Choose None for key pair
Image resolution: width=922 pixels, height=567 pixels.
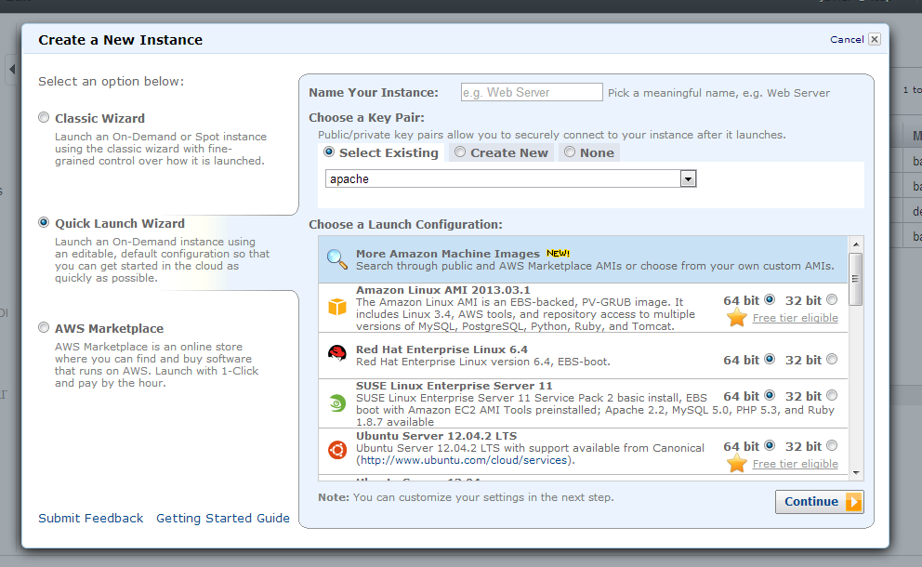point(569,152)
